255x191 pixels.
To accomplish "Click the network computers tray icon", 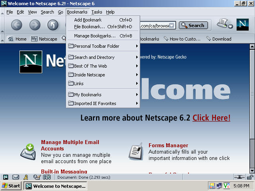I will click(x=219, y=186).
